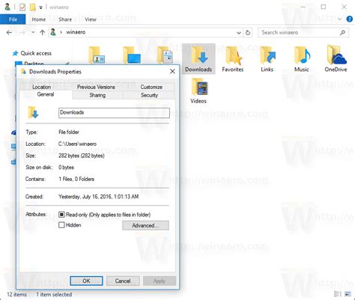Close the Downloads Properties dialog
The height and width of the screenshot is (300, 355).
coord(172,72)
